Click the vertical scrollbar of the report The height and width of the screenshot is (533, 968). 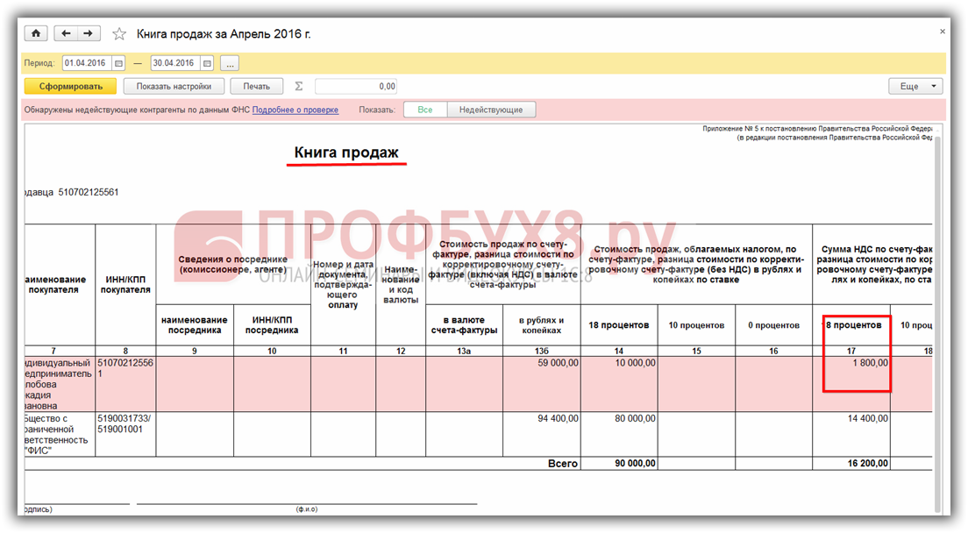click(938, 307)
